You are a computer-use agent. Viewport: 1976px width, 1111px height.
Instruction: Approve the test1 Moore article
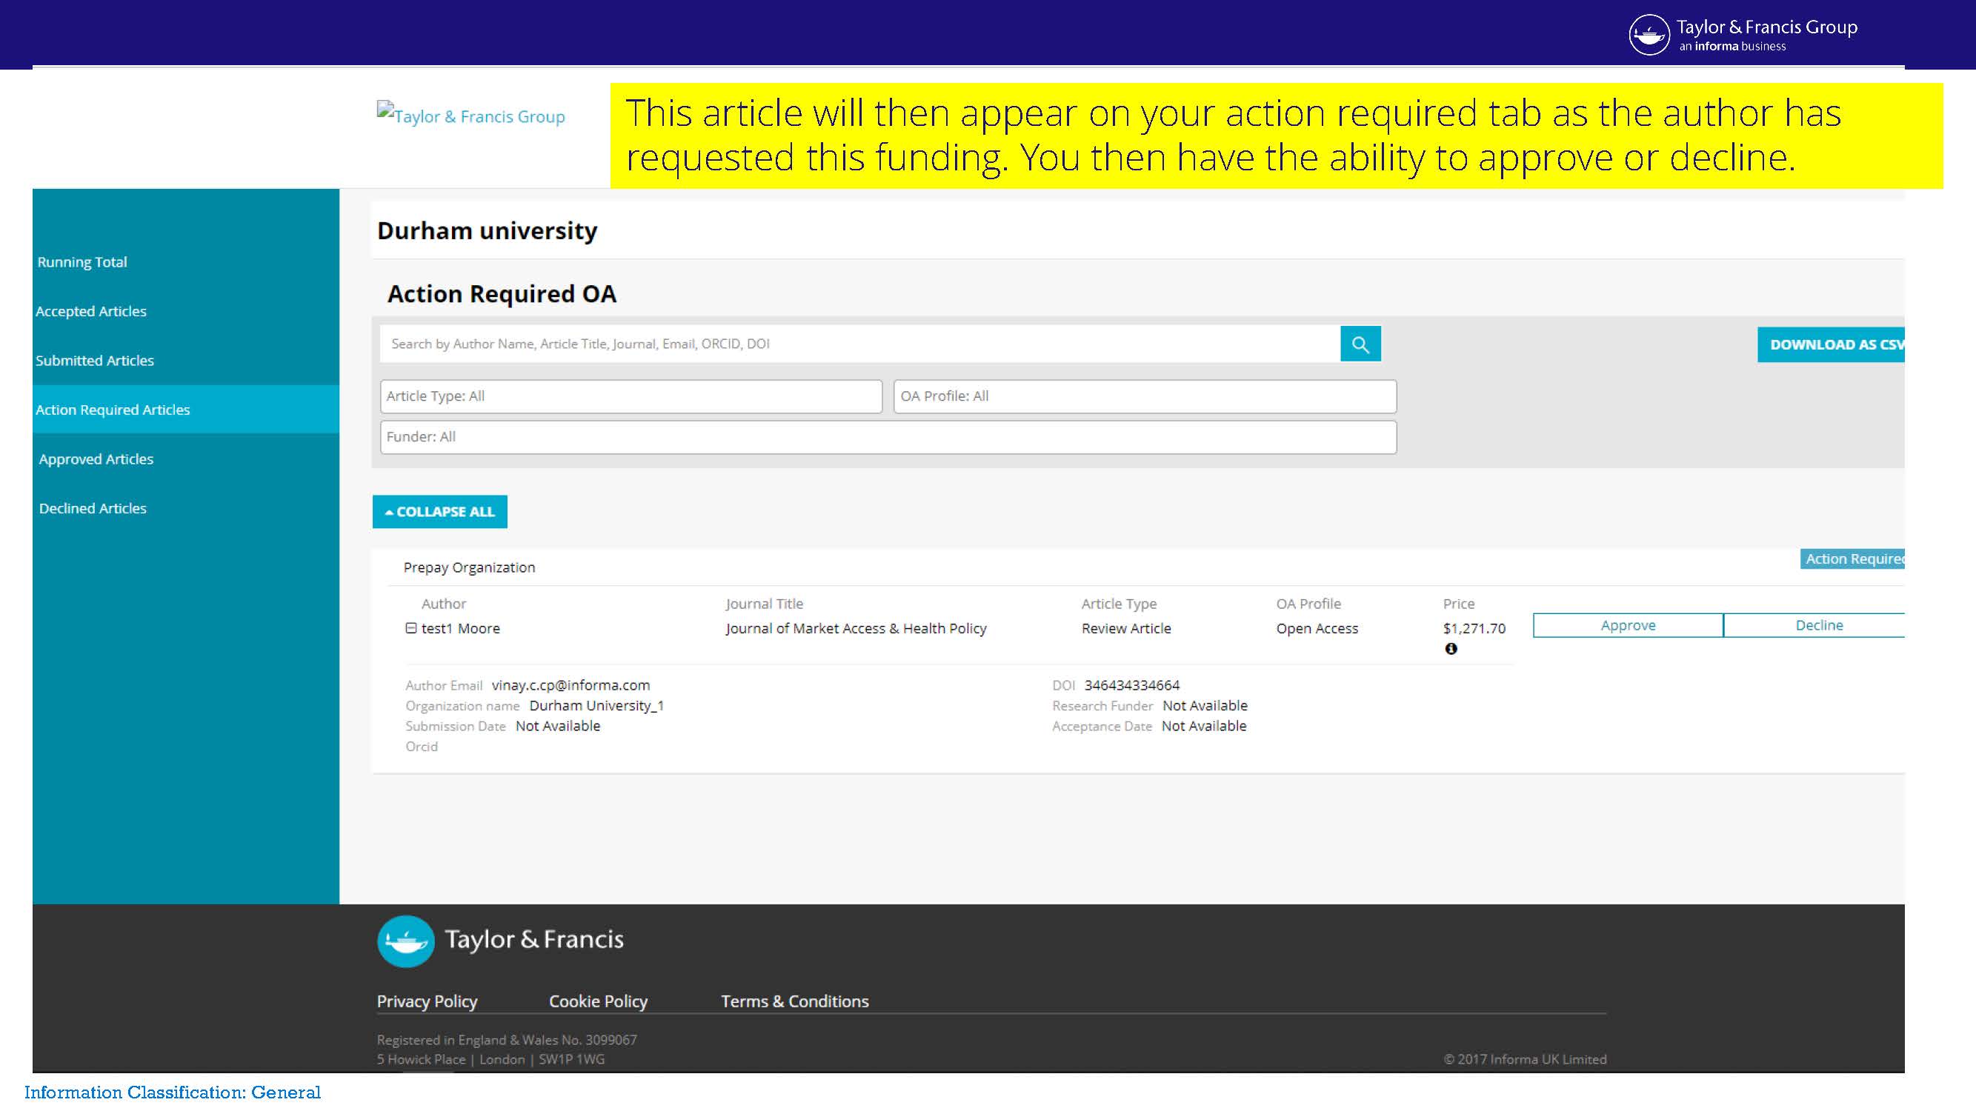click(1628, 626)
